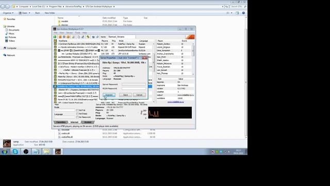Click New folder in the Explorer toolbar
This screenshot has width=330, height=186.
[49, 13]
